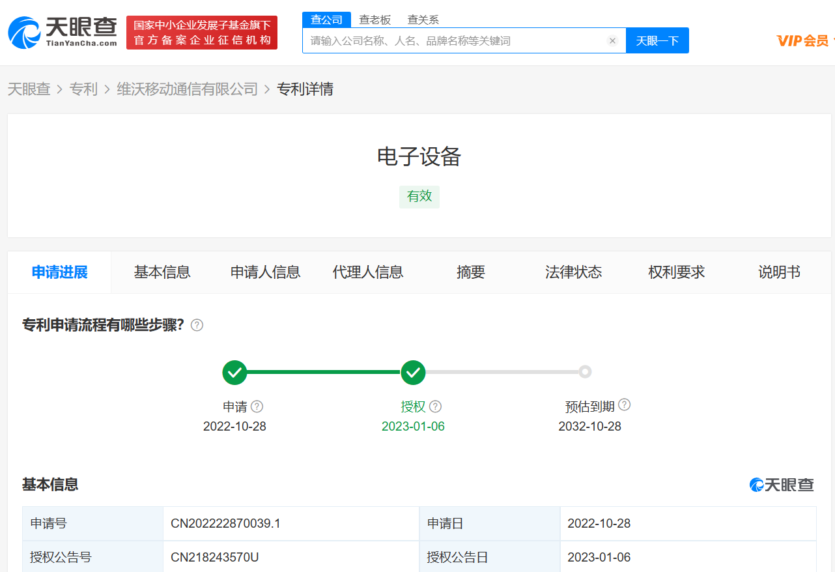Click the 申请号 label cell
This screenshot has width=835, height=572.
pos(92,524)
